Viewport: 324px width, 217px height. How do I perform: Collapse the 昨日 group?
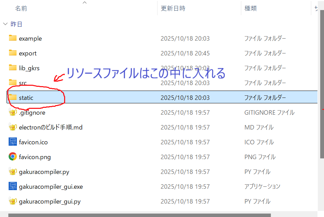5,24
